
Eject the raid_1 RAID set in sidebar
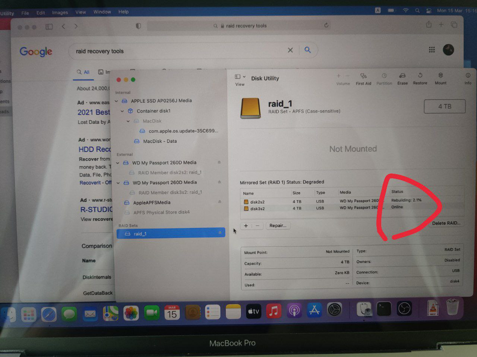(x=220, y=233)
